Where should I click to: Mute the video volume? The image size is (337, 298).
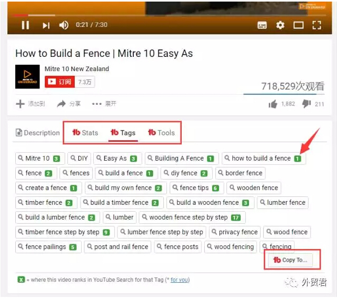tap(64, 25)
